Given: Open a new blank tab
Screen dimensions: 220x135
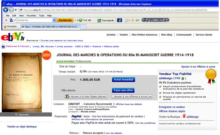Looking at the screenshot, I should [x=83, y=27].
